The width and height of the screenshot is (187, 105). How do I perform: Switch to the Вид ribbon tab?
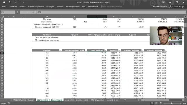pyautogui.click(x=84, y=6)
